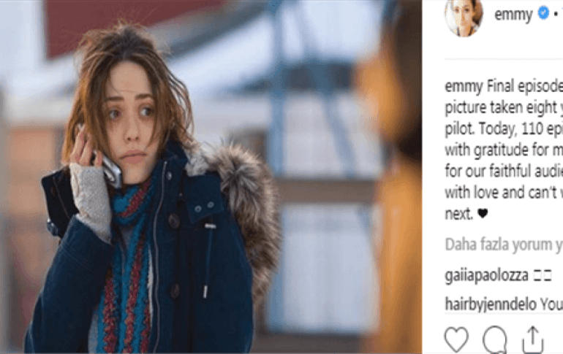This screenshot has height=354, width=563.
Task: Click square emoji placeholders in gaiiapaolozza's comment
Action: (543, 275)
